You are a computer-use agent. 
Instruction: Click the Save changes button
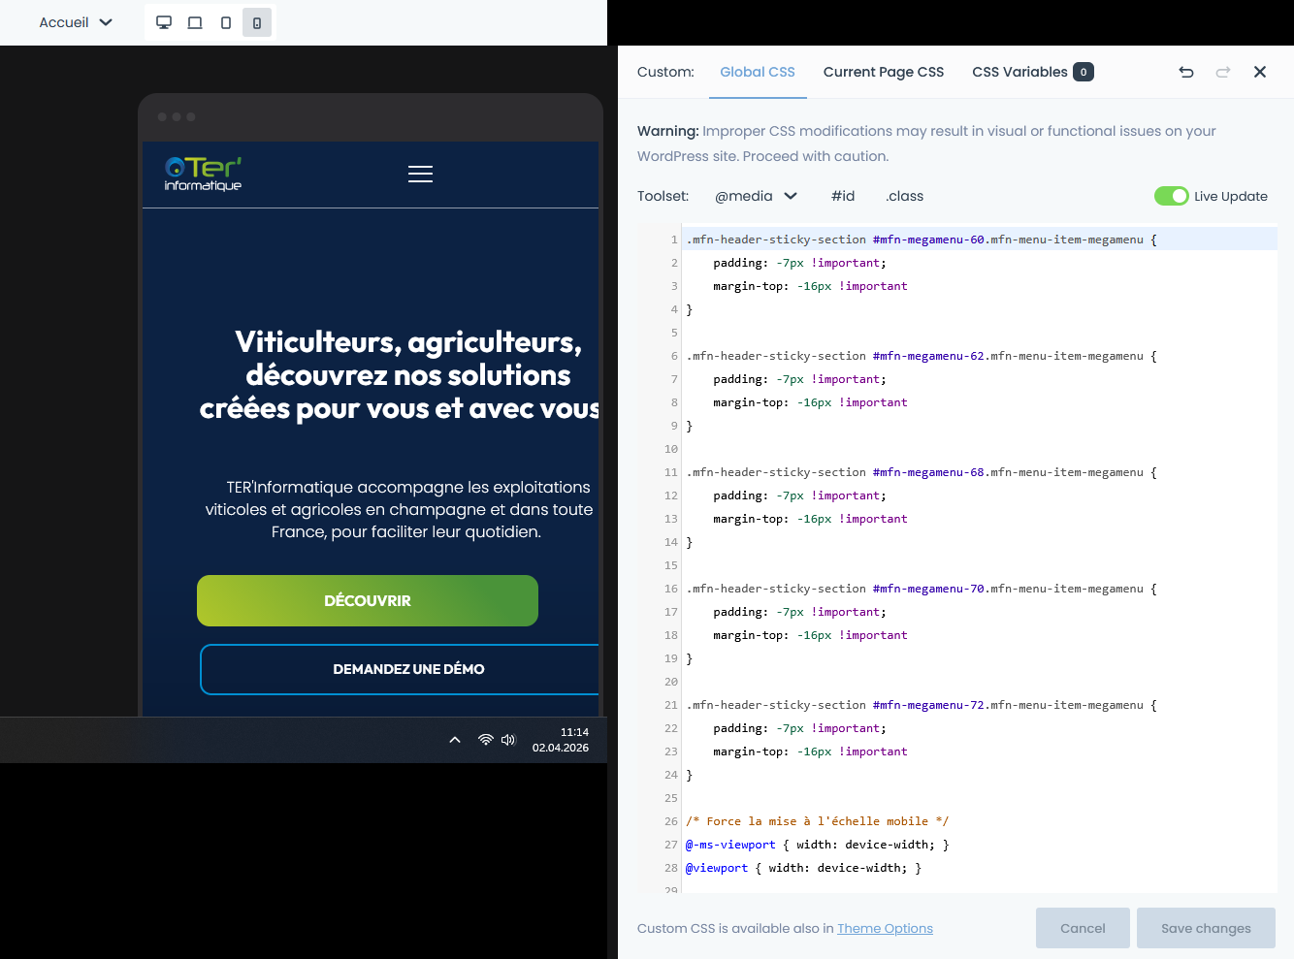[1206, 928]
